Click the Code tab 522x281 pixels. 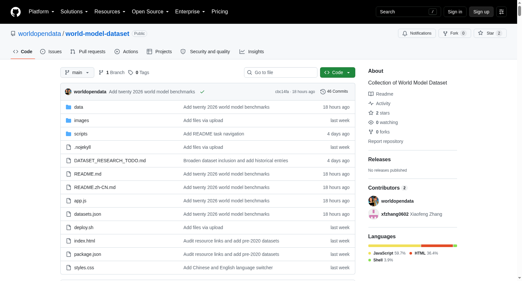[x=23, y=52]
